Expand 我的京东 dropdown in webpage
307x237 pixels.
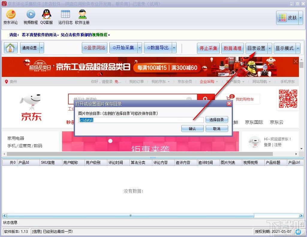tap(168, 82)
